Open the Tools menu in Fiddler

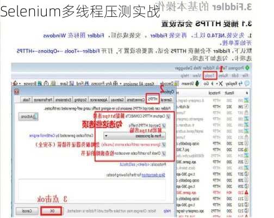click(x=210, y=75)
